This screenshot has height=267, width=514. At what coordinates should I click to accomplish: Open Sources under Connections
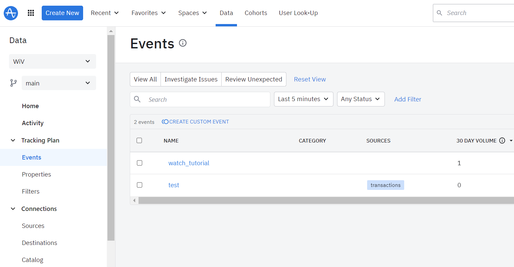coord(33,226)
